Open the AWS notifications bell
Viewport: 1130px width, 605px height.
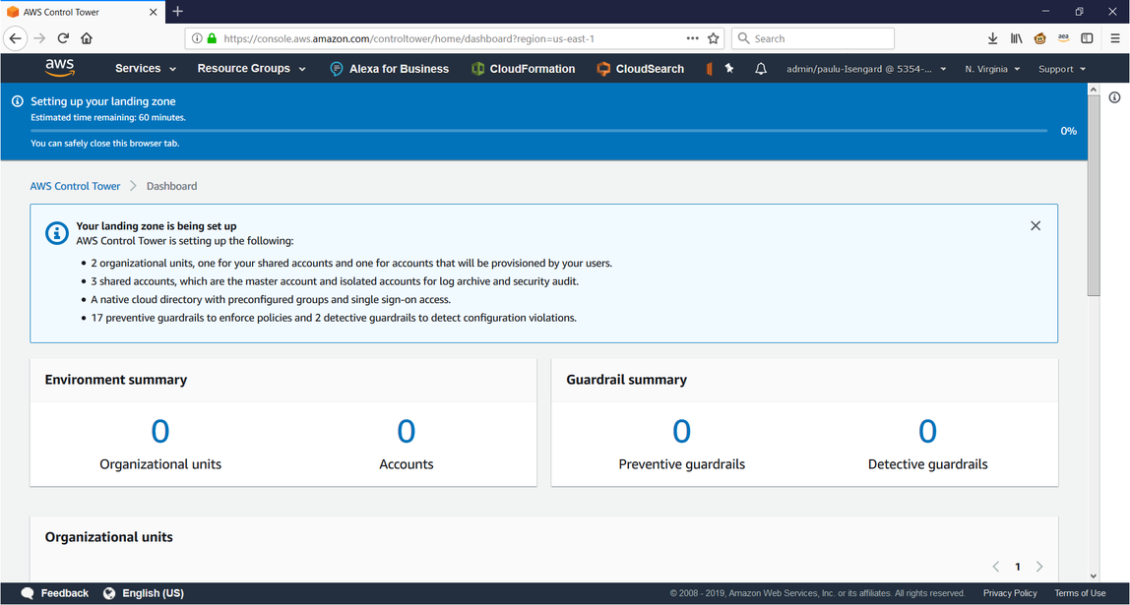click(760, 69)
